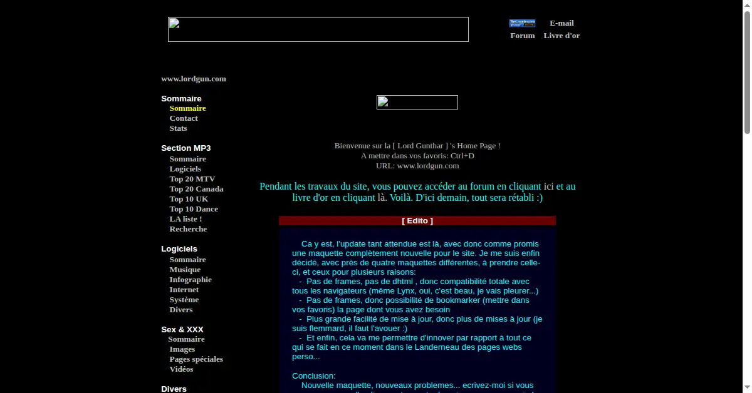Open the Recherche link

(x=188, y=229)
